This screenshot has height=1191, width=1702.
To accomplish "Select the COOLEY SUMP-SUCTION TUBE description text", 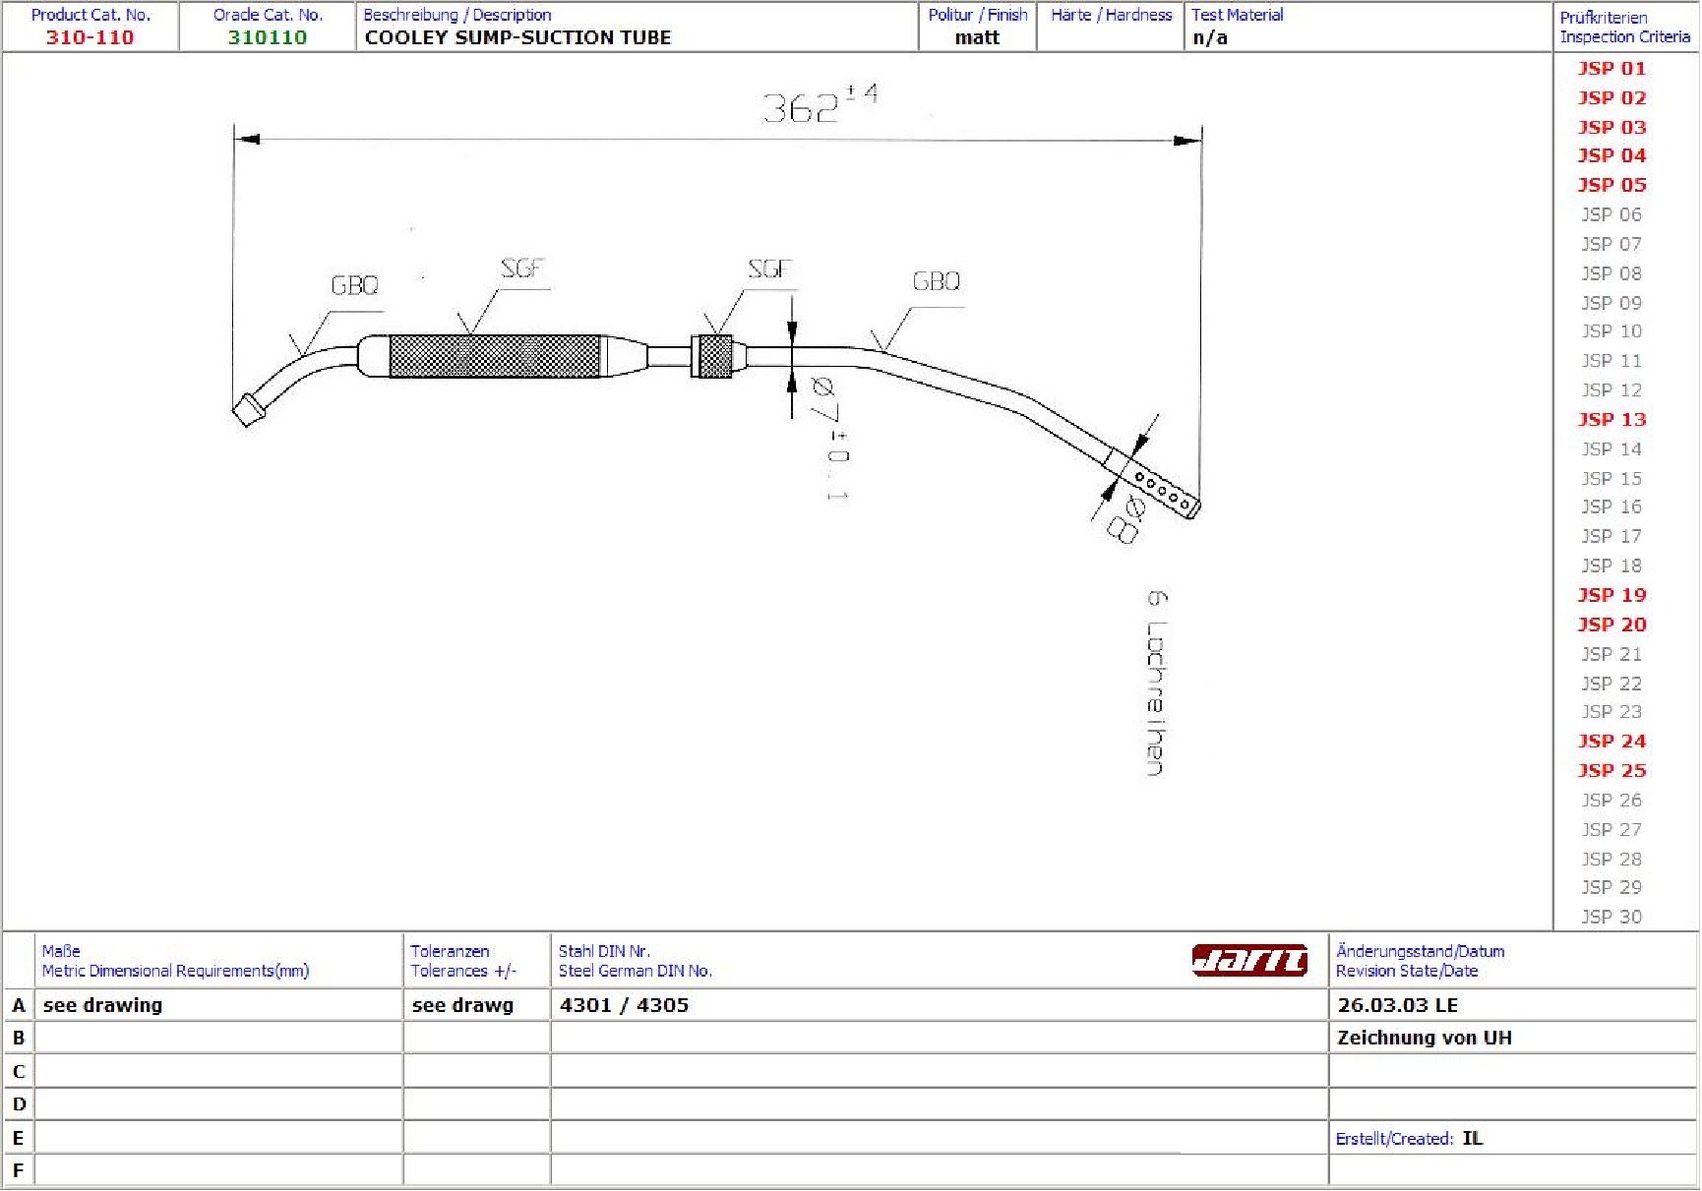I will click(x=517, y=37).
